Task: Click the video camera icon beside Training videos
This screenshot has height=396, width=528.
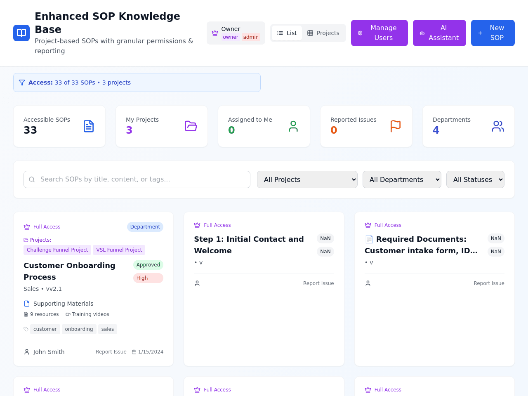Action: tap(68, 314)
